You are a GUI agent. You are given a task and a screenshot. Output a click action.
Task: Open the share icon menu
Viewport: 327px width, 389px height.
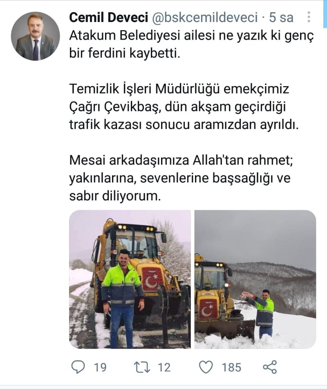[x=270, y=367]
